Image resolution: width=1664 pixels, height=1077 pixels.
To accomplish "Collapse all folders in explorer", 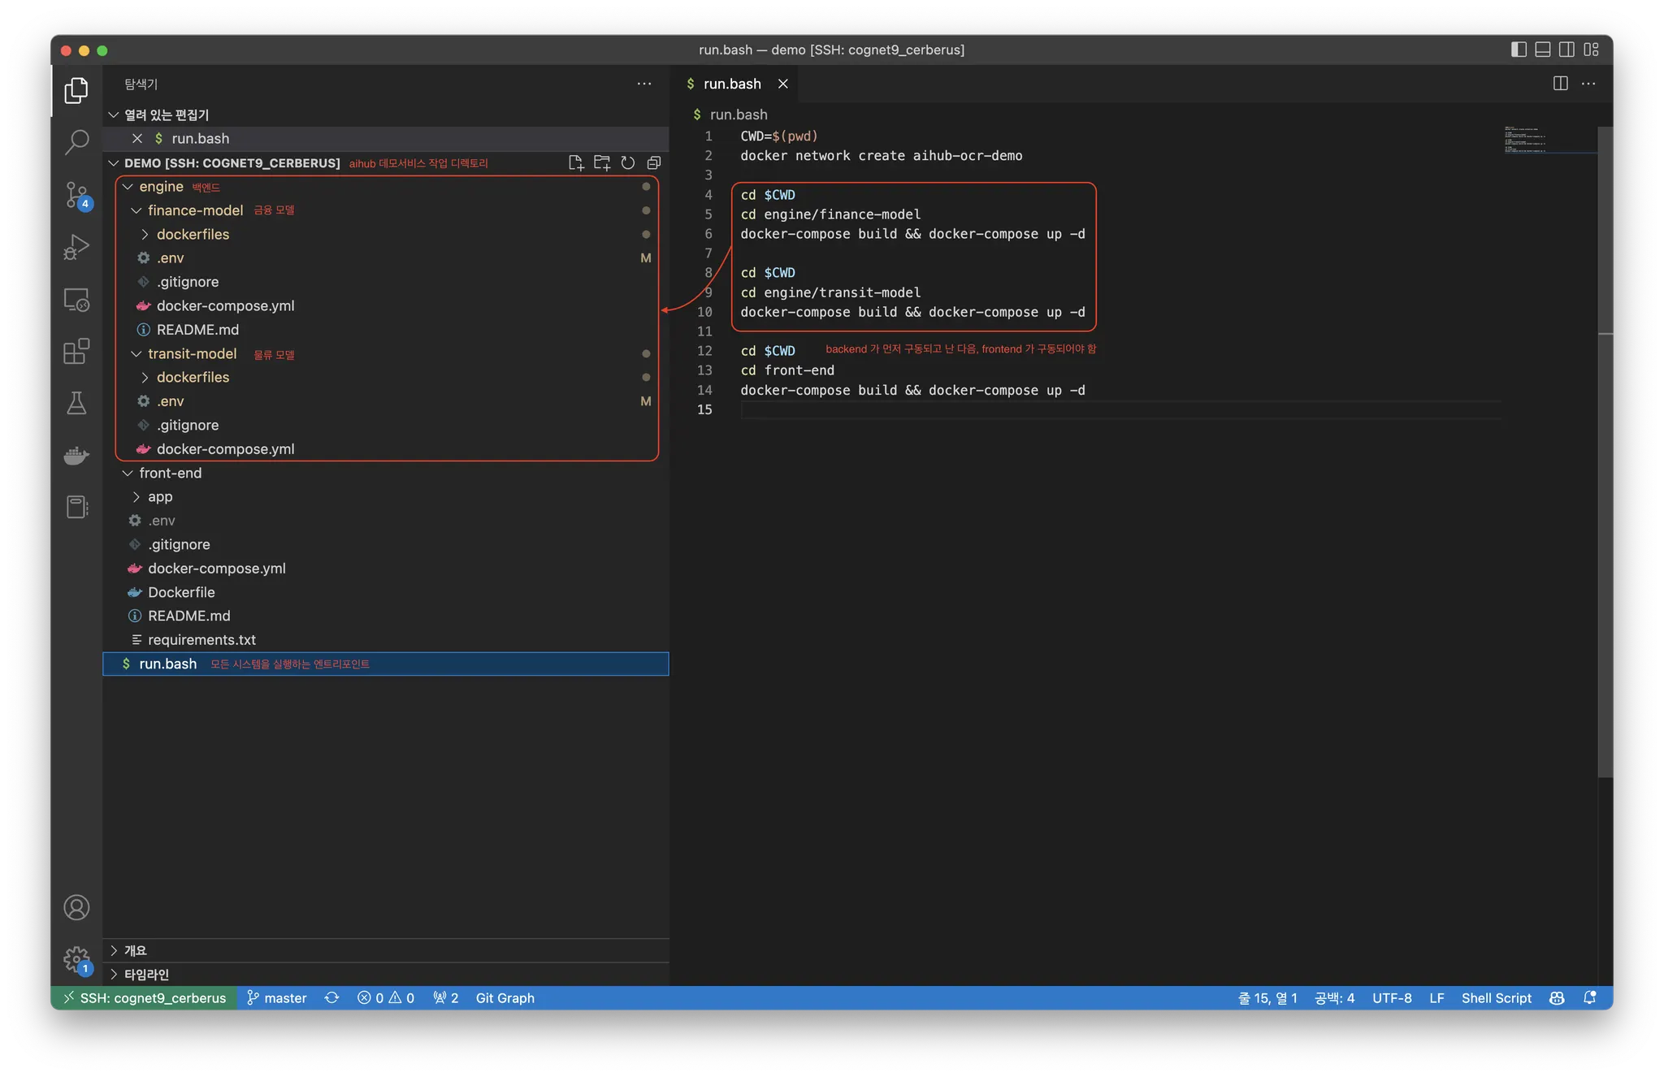I will tap(654, 163).
